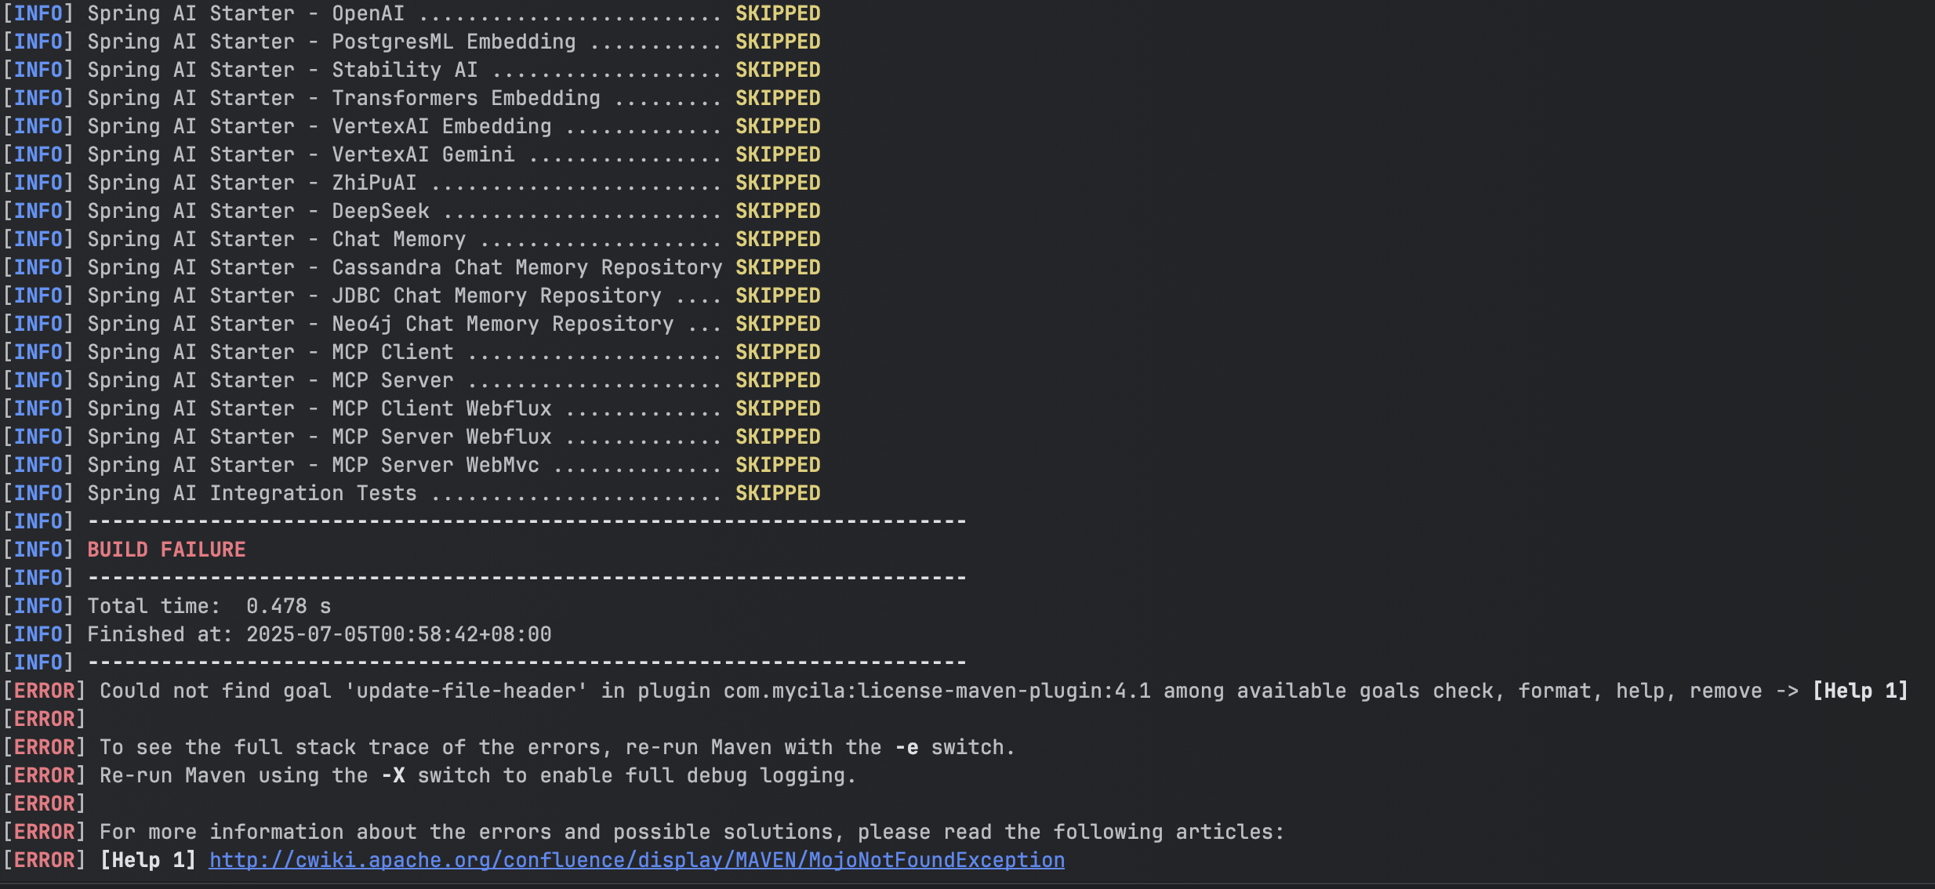
Task: Select the 'For more information about the errors' line
Action: tap(644, 832)
